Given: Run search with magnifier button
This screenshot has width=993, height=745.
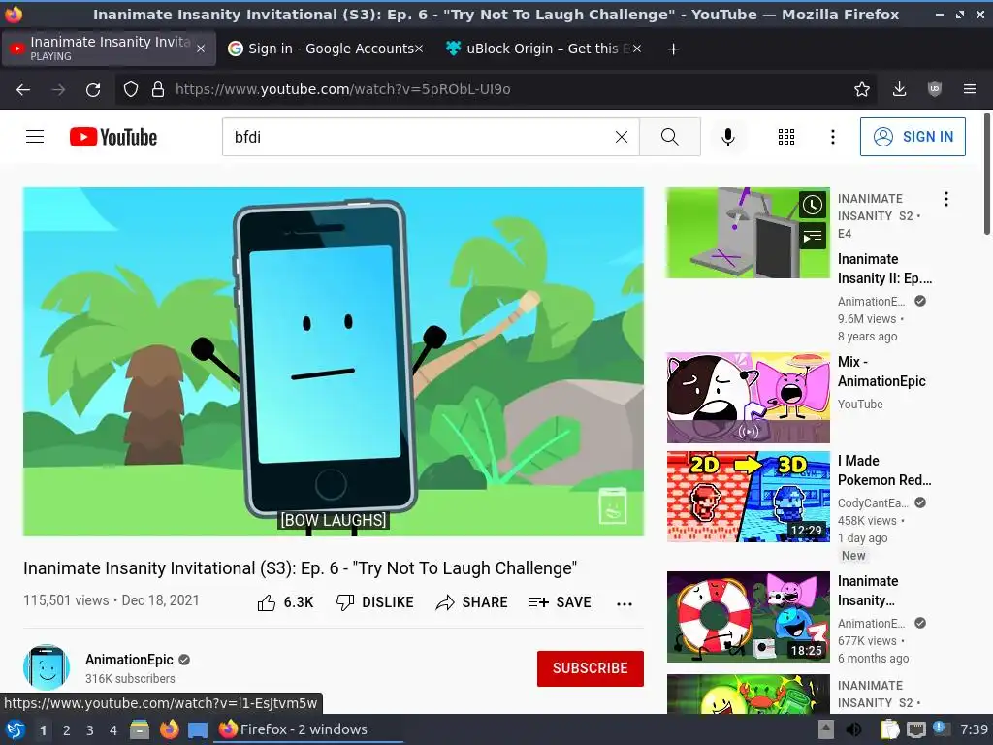Looking at the screenshot, I should tap(669, 137).
